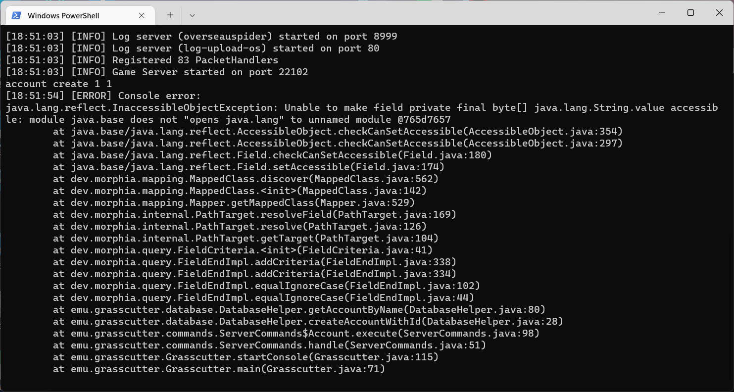Open a new terminal tab with the plus icon
The height and width of the screenshot is (392, 734).
coord(170,15)
